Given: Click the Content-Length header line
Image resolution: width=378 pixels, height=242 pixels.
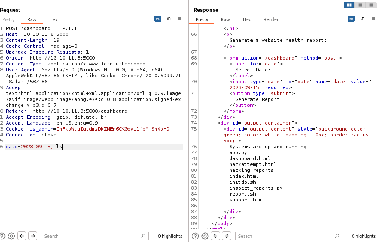Looking at the screenshot, I should pos(33,40).
